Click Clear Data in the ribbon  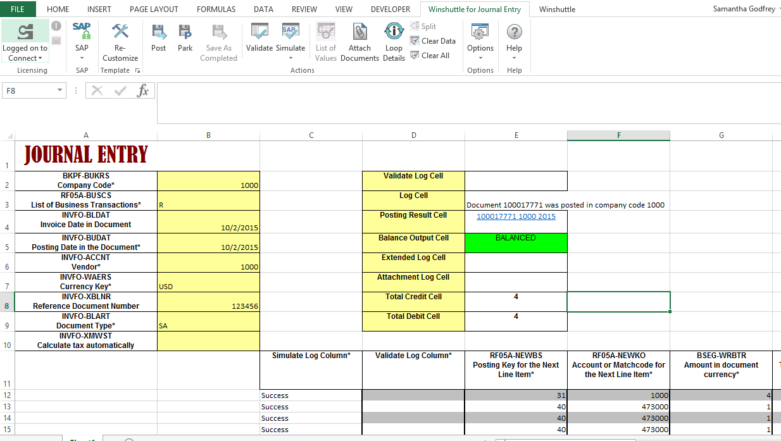click(433, 40)
